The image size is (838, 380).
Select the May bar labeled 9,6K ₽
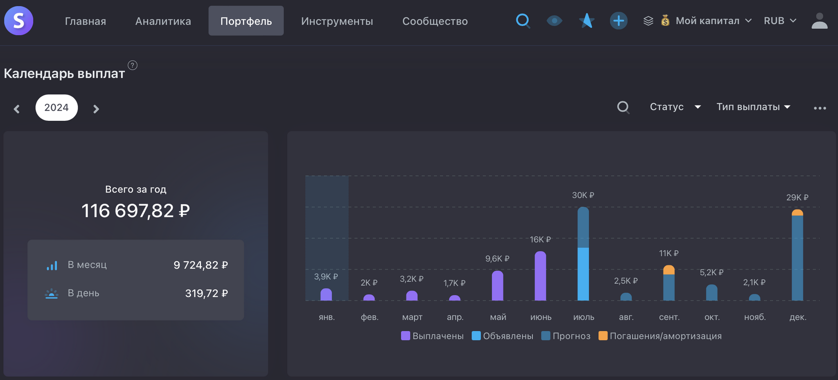click(498, 285)
